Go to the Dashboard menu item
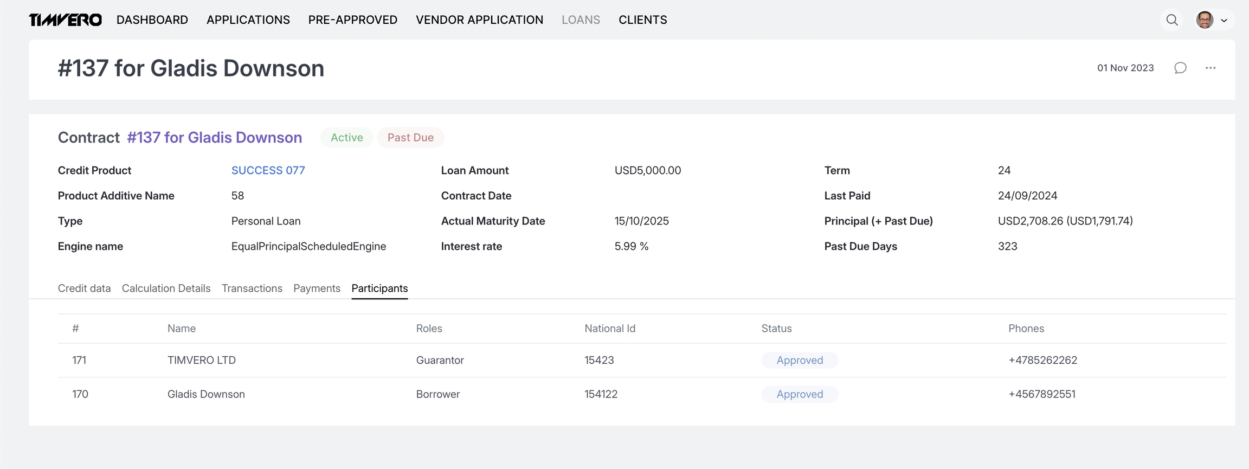1249x469 pixels. pos(152,20)
